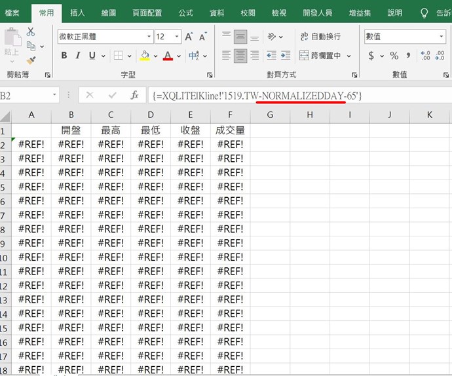This screenshot has height=376, width=452.
Task: Switch to the 插入 ribbon tab
Action: [x=77, y=12]
